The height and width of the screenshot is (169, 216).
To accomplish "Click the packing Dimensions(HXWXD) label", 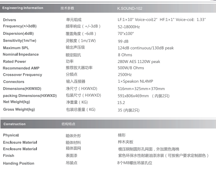I will tap(30, 96).
